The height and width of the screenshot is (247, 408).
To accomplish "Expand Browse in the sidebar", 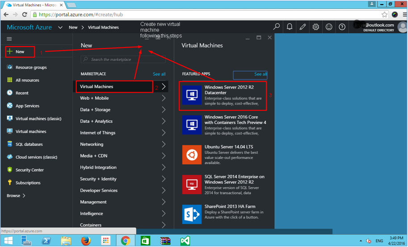I will 16,196.
